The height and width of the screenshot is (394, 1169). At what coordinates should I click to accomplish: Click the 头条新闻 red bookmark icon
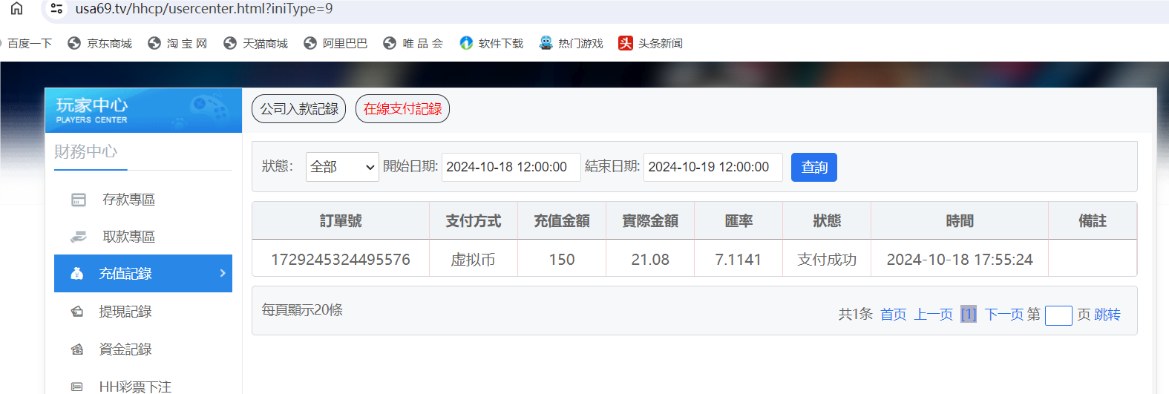pos(626,43)
